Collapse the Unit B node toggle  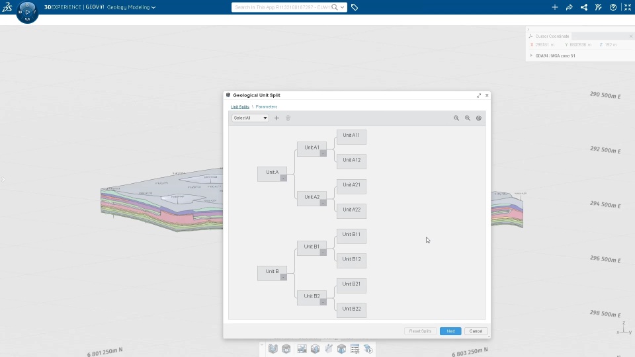283,277
